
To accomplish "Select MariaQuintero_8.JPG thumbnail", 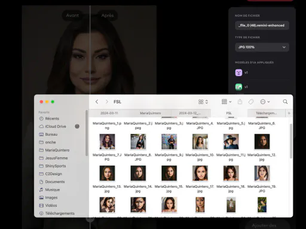I will (x=138, y=142).
